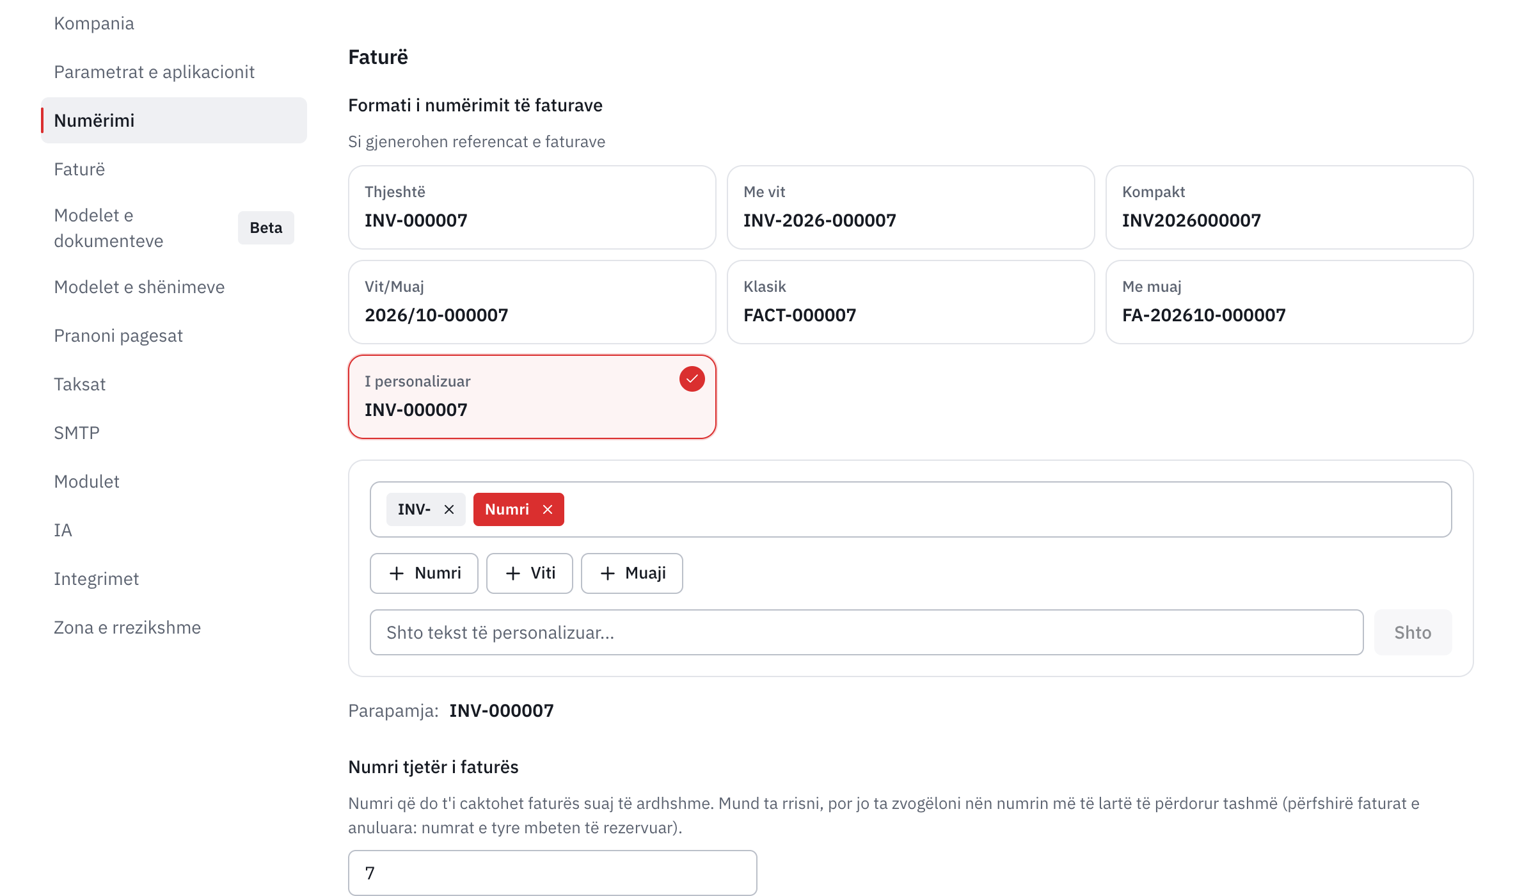
Task: Add a Viti token to the format
Action: point(530,573)
